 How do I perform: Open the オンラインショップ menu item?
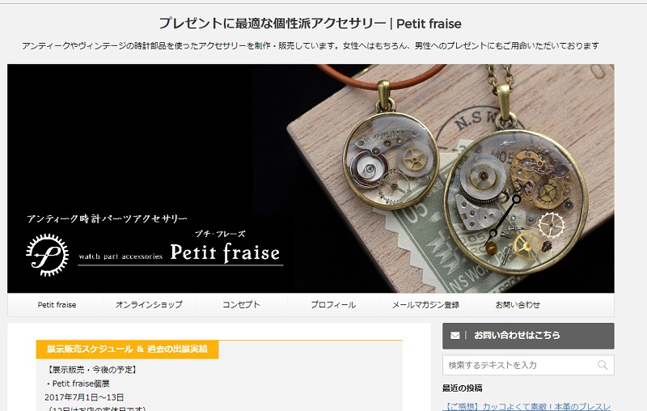tap(149, 305)
